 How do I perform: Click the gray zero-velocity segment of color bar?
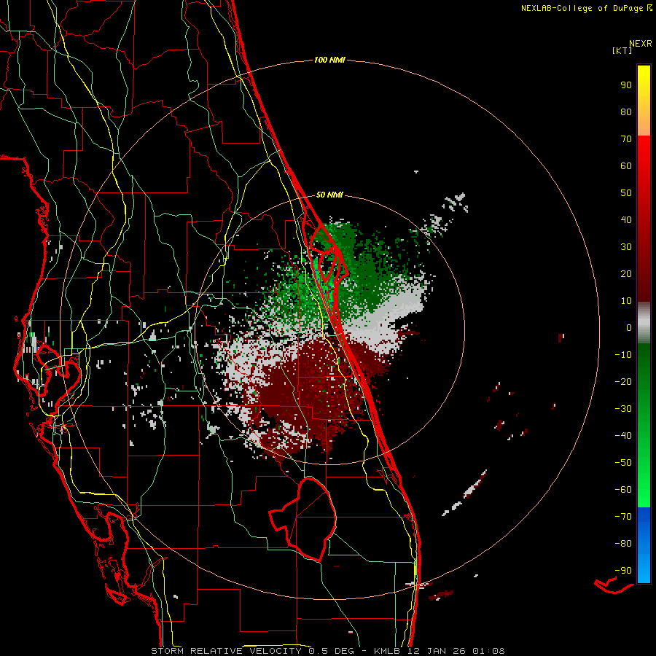click(644, 322)
